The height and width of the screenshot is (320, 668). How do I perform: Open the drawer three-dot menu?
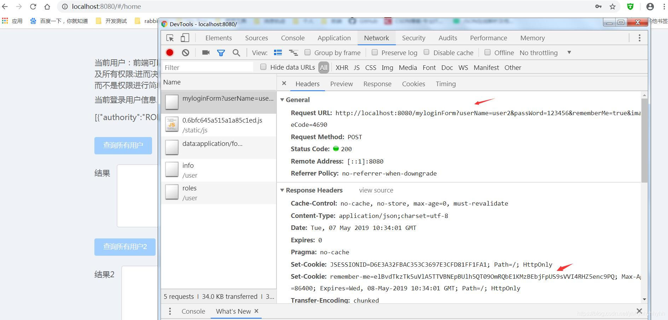click(170, 311)
